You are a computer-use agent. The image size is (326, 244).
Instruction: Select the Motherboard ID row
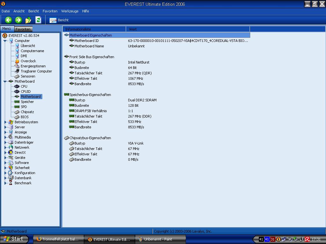(x=157, y=41)
